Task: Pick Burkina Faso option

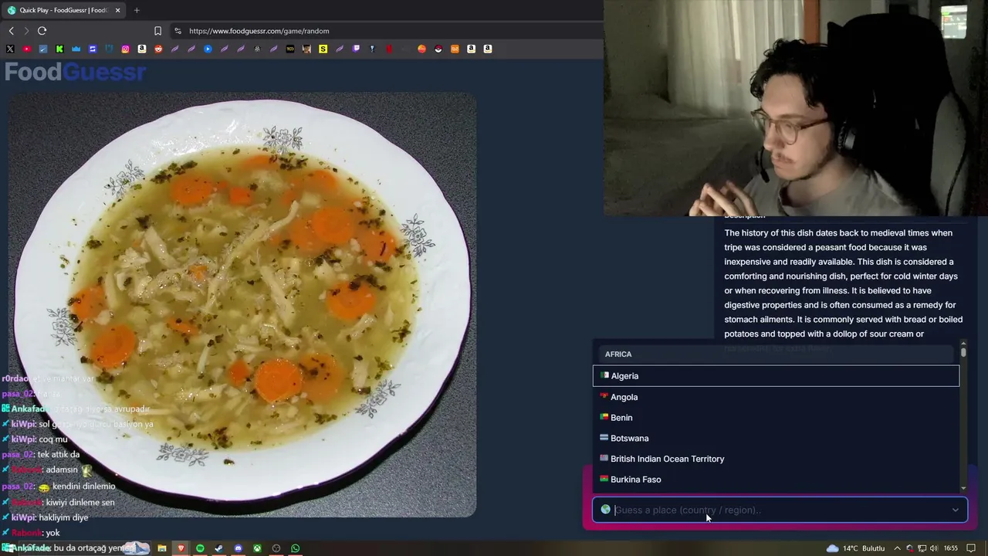Action: click(776, 480)
